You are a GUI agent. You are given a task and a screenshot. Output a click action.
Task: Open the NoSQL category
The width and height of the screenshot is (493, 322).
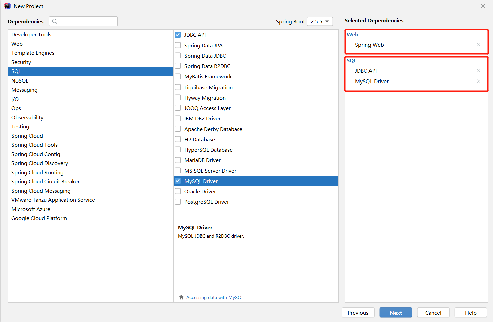click(x=90, y=80)
